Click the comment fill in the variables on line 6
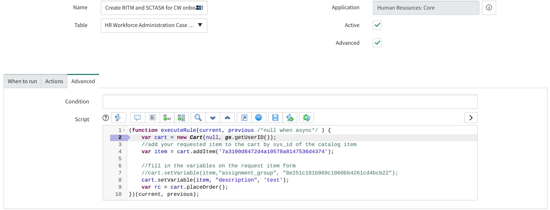The width and height of the screenshot is (550, 210). 219,166
